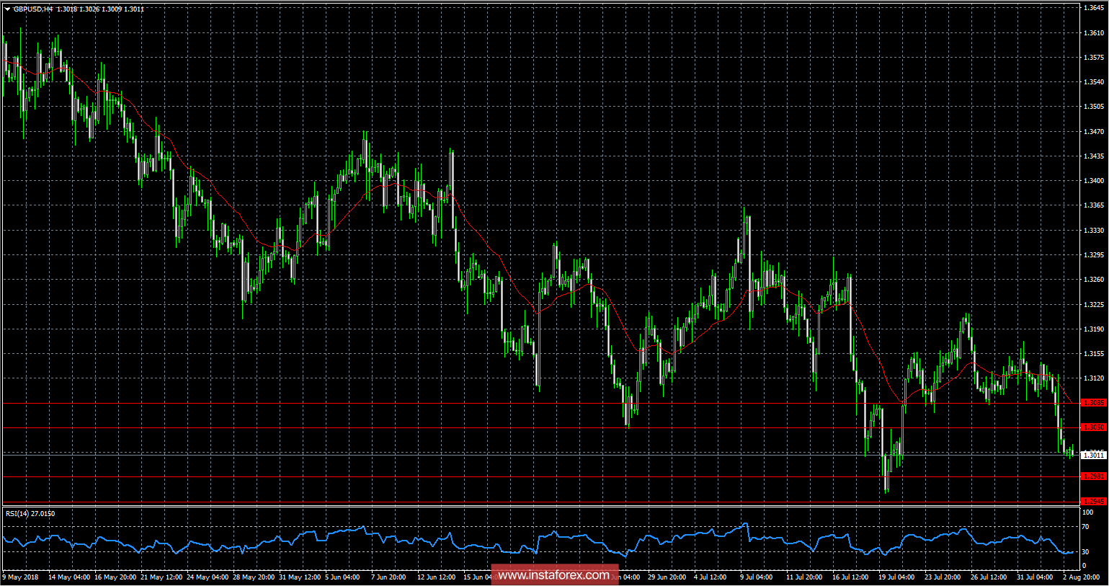Click the 1.3190 price axis value
Image resolution: width=1109 pixels, height=586 pixels.
click(x=1094, y=329)
